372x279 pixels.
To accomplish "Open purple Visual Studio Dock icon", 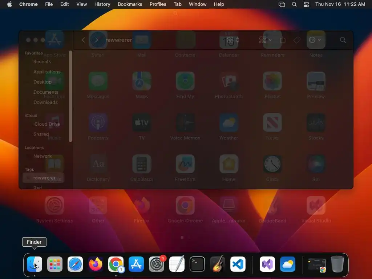I will click(267, 264).
